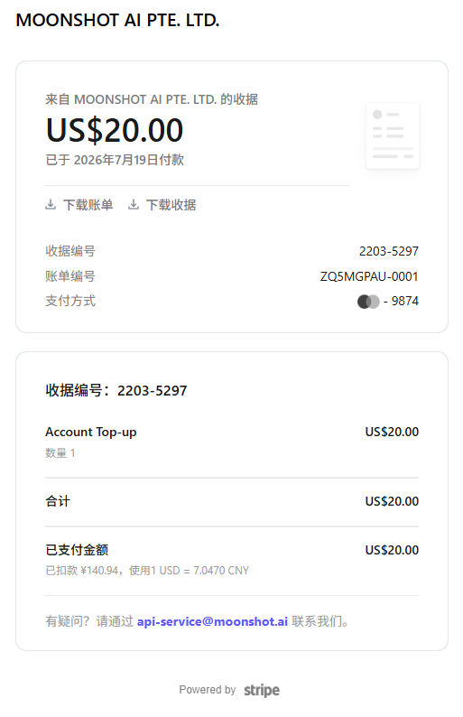The height and width of the screenshot is (717, 463).
Task: Click the Stripe logo at bottom
Action: 262,690
